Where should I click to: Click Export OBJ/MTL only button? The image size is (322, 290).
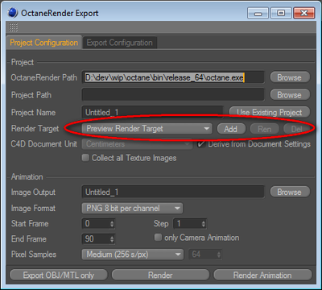[x=59, y=275]
